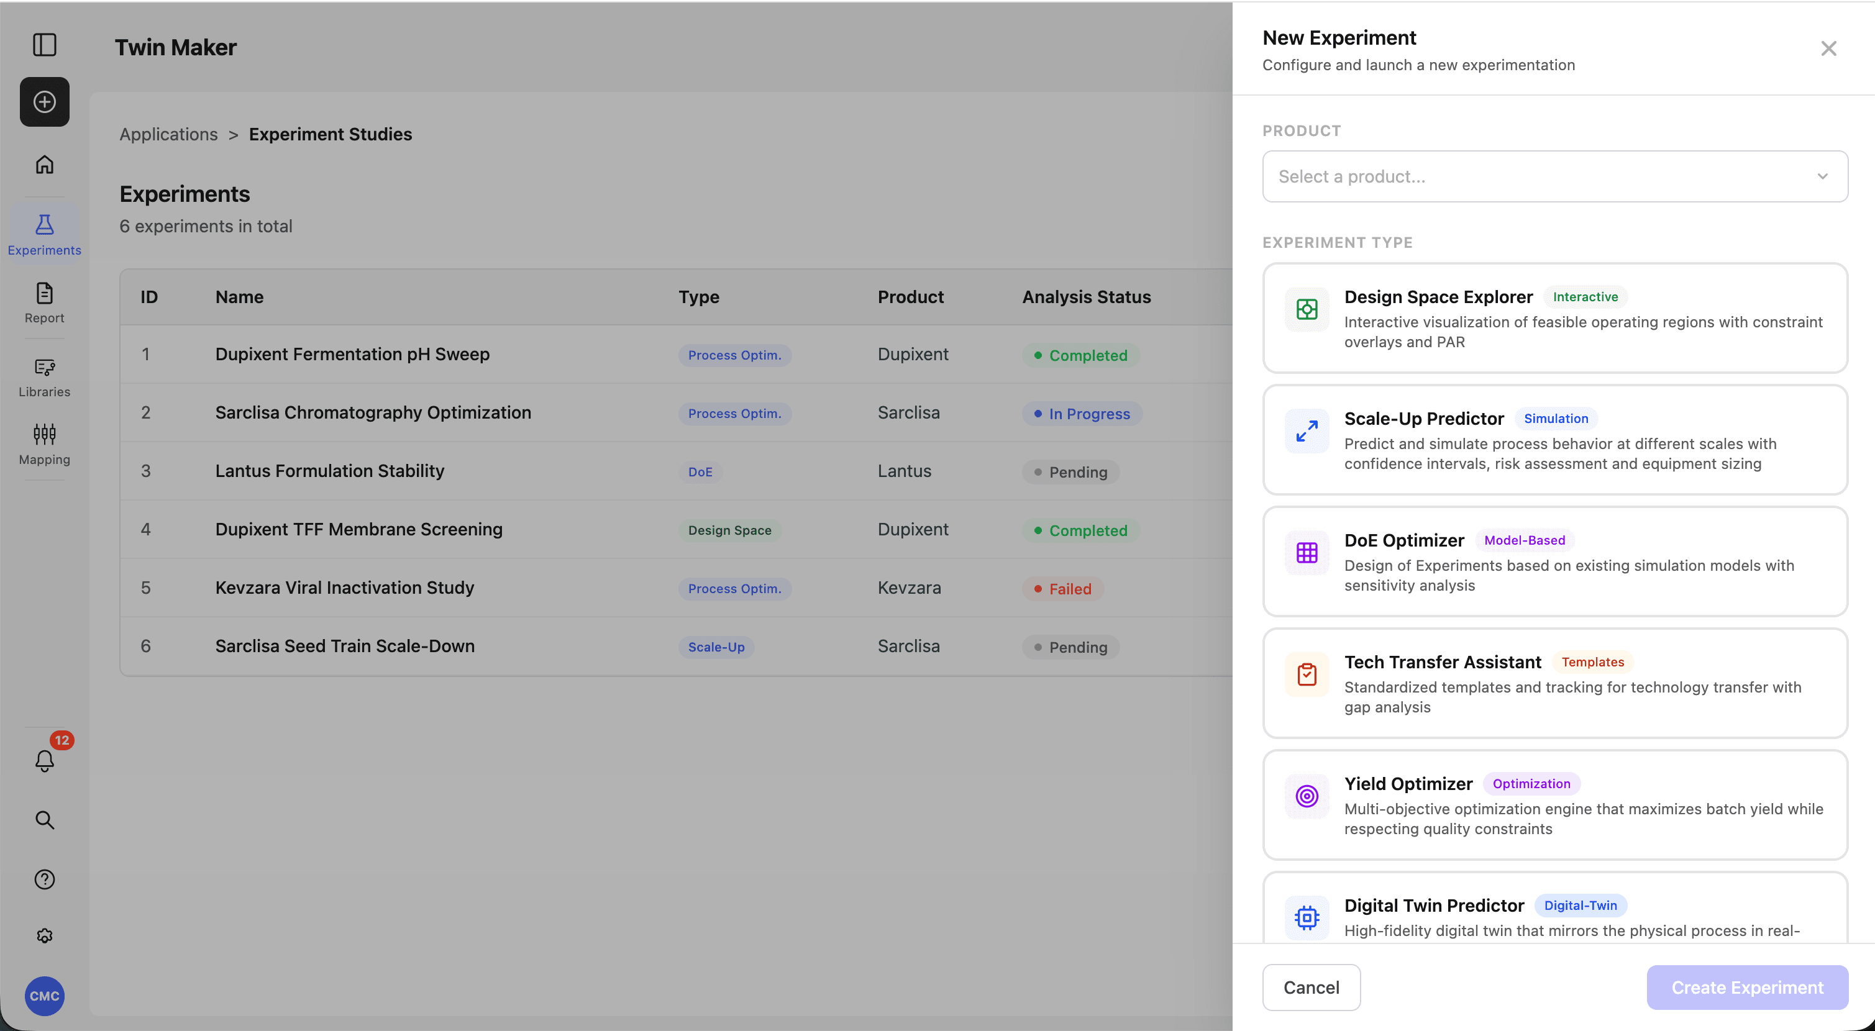Click the DoE Optimizer grid icon
The image size is (1875, 1031).
tap(1307, 553)
